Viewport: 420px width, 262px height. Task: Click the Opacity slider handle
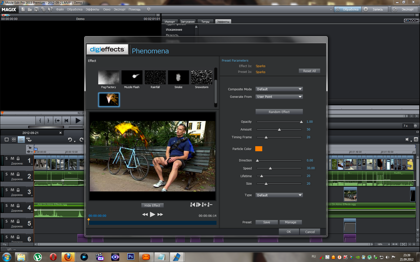pyautogui.click(x=301, y=122)
